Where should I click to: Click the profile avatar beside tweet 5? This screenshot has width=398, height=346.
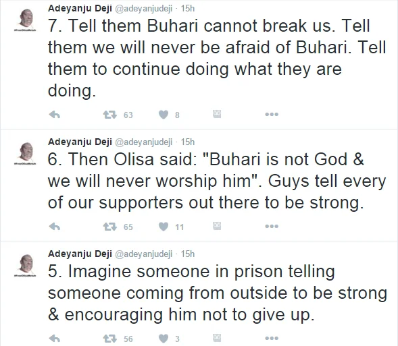coord(26,265)
